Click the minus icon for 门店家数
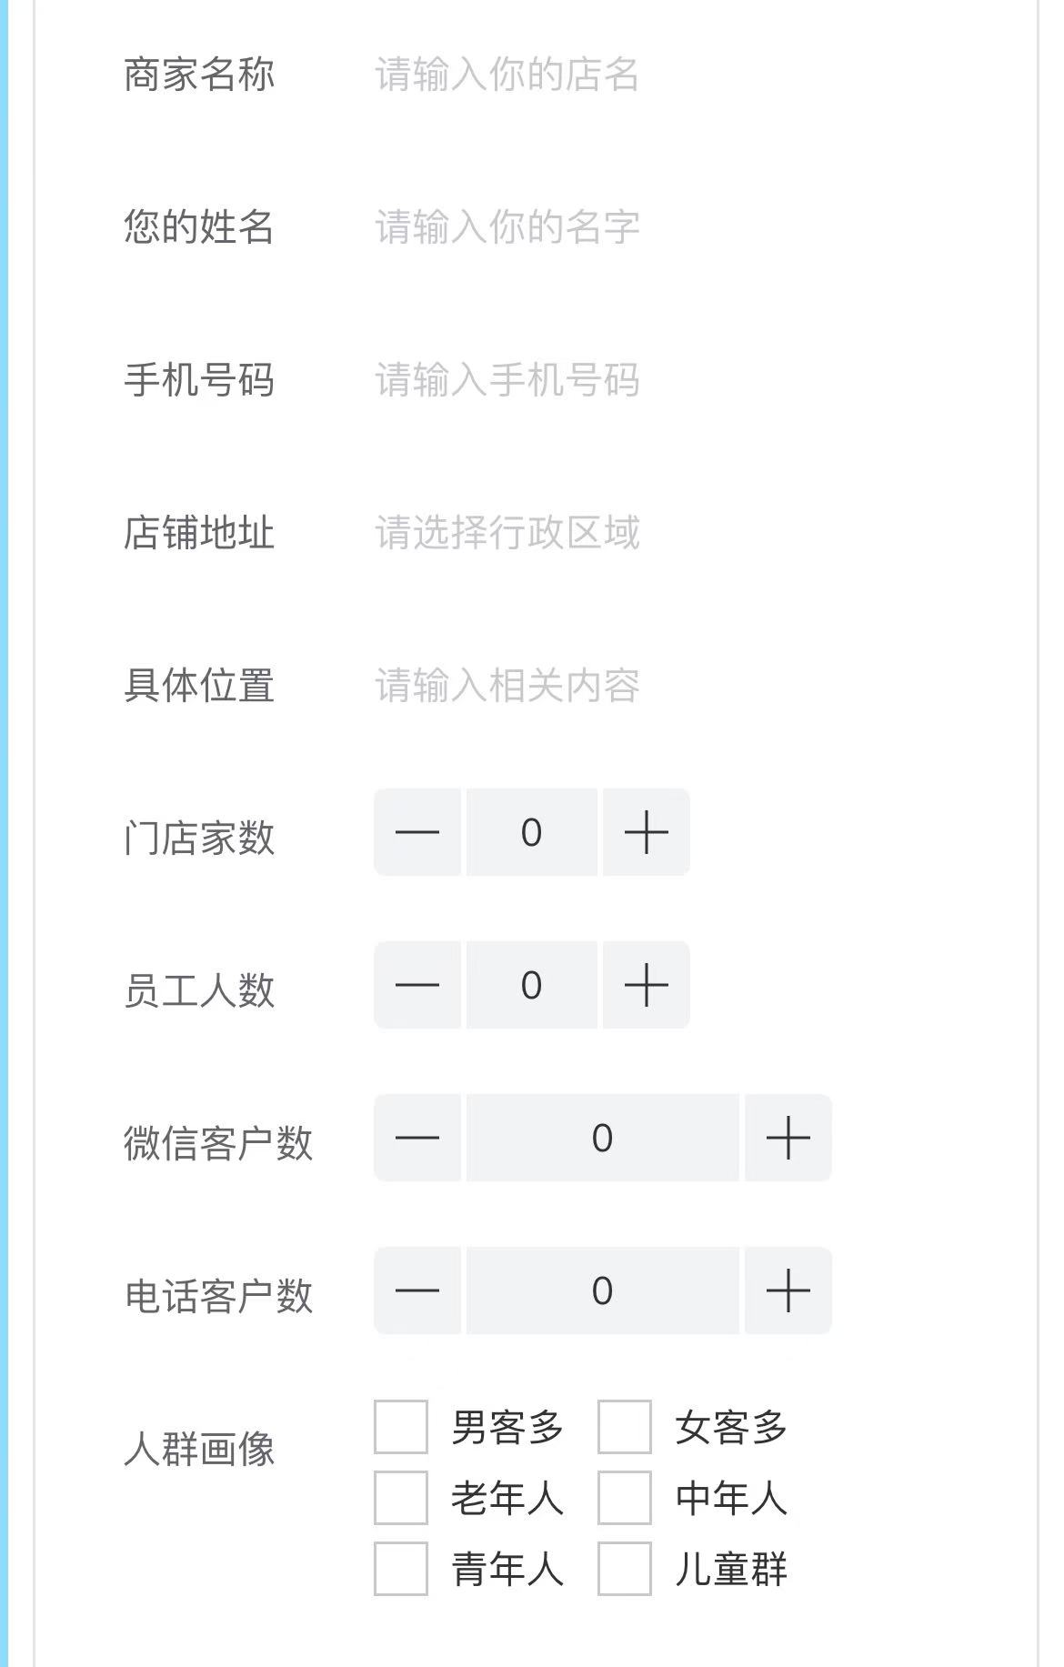Screen dimensions: 1064x1667 (417, 832)
